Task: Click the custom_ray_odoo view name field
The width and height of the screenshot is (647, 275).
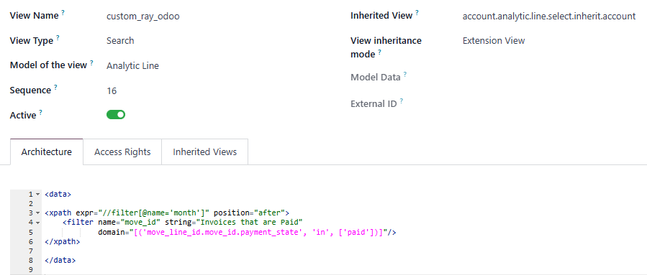Action: 142,17
